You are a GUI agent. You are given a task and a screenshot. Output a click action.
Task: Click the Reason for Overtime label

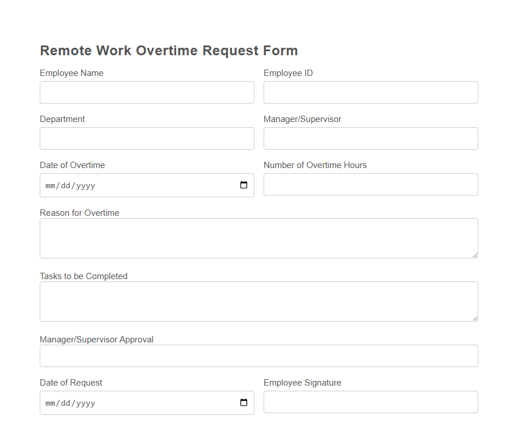[x=79, y=212]
